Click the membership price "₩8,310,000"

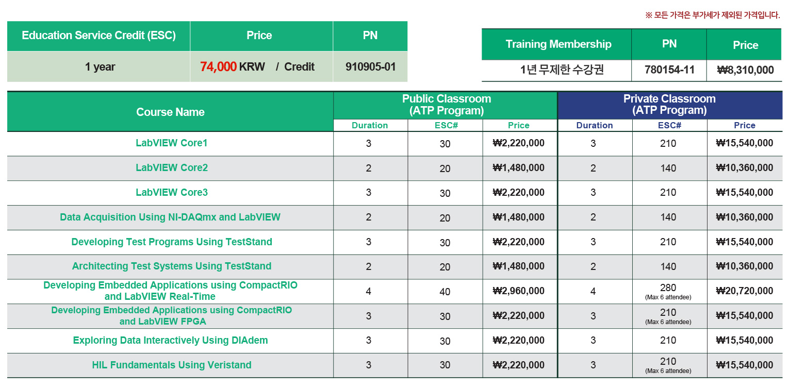[x=745, y=70]
